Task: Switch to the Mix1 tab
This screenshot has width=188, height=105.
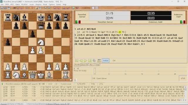Action: click(91, 65)
